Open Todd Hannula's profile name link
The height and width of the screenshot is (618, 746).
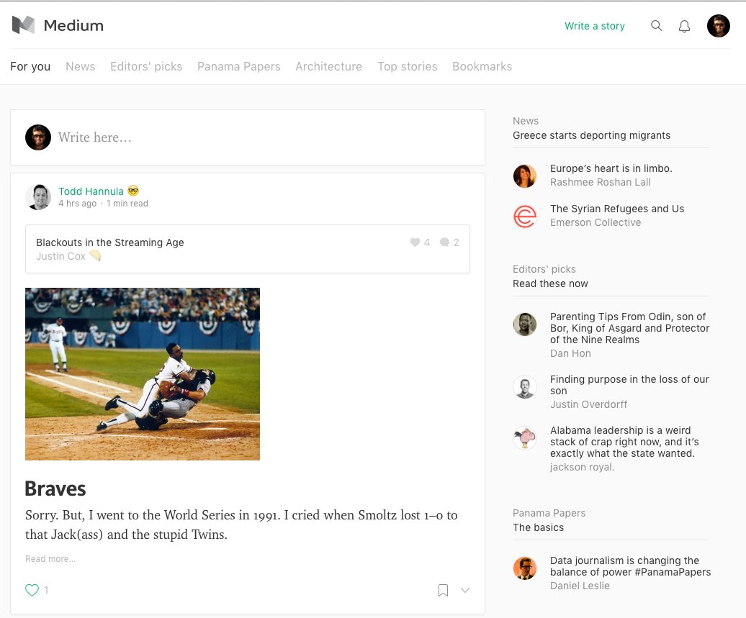[91, 191]
